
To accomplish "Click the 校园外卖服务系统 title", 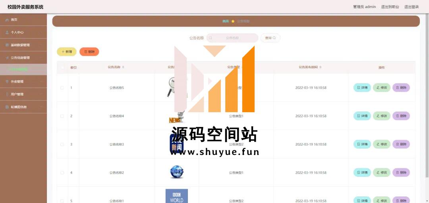I will (x=25, y=7).
